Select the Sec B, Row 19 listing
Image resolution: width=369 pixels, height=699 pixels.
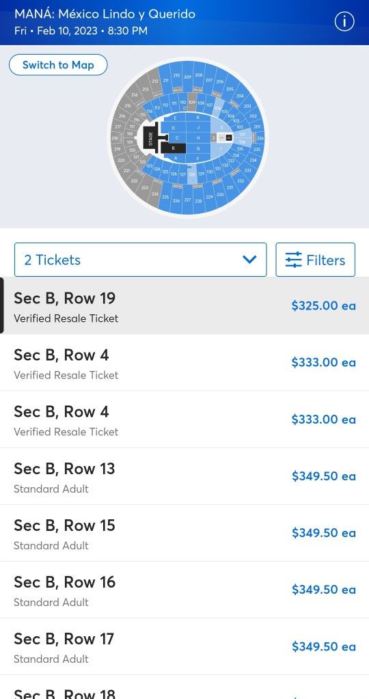(x=184, y=305)
